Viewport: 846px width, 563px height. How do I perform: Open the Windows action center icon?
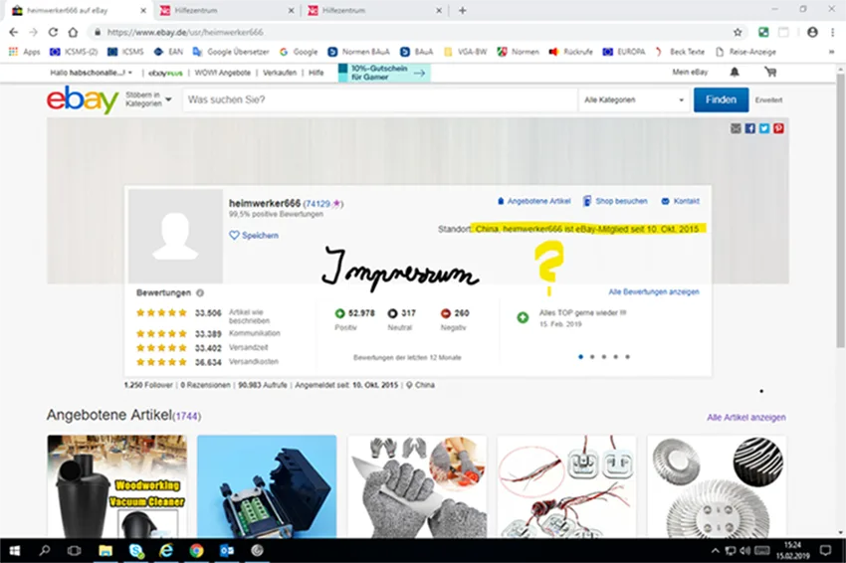click(x=825, y=551)
